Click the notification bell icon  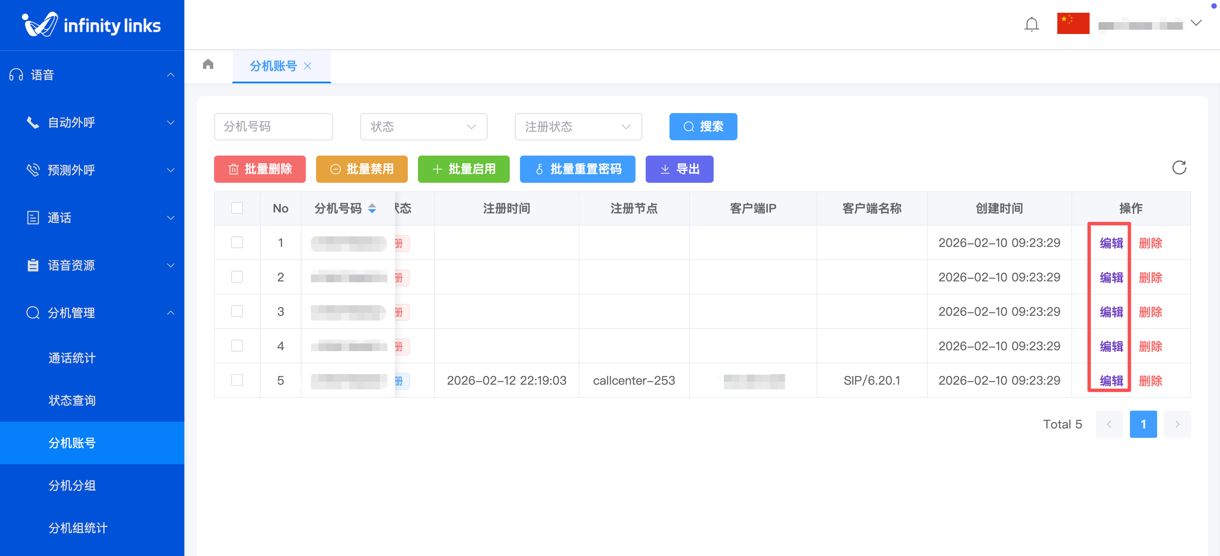[x=1031, y=24]
